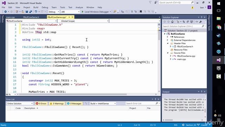Screen dimensions: 225x127
Task: Collapse the Source Files folder
Action: pyautogui.click(x=167, y=53)
